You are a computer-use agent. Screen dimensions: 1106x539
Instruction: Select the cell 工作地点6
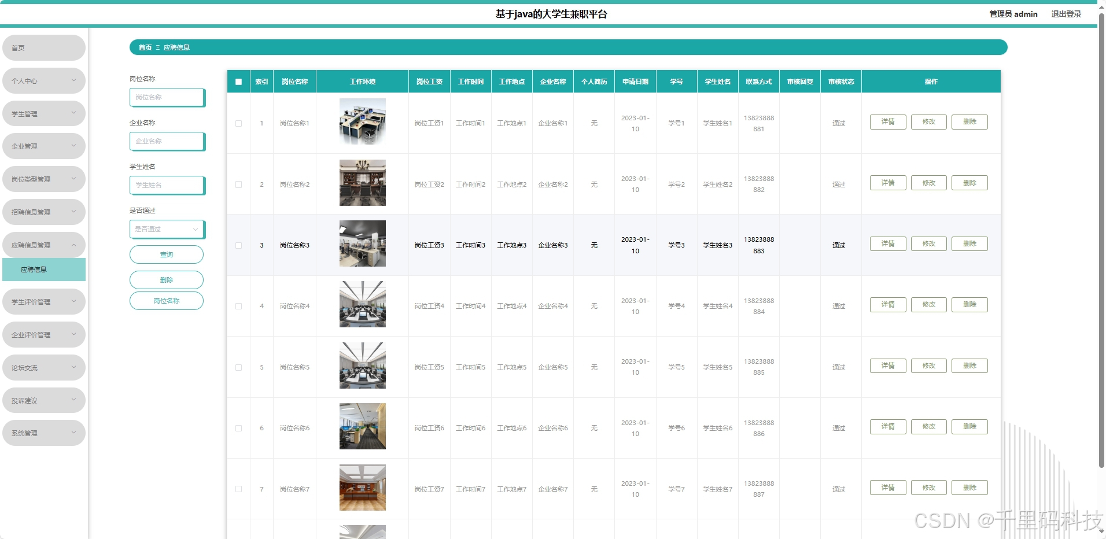(x=512, y=428)
